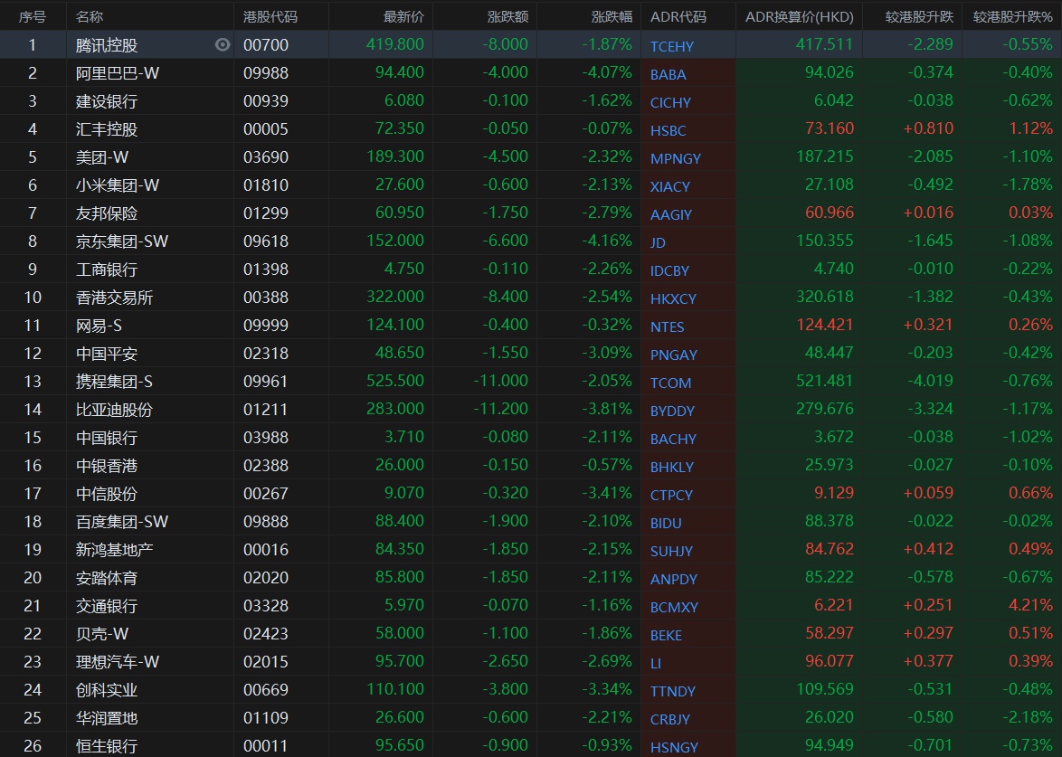
Task: Click the ADR代码 column header
Action: (x=678, y=16)
